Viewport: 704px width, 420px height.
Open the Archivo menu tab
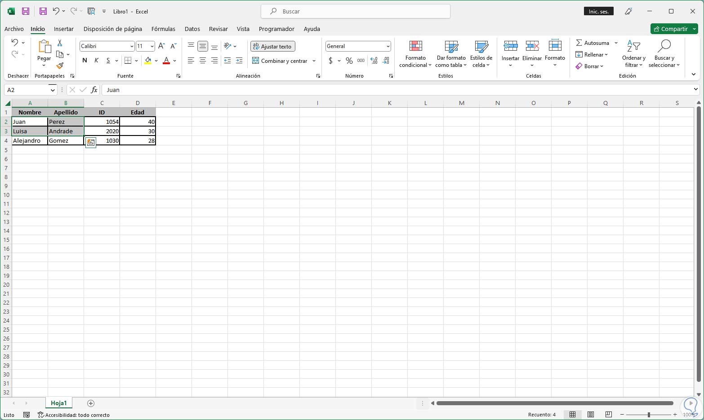tap(14, 29)
